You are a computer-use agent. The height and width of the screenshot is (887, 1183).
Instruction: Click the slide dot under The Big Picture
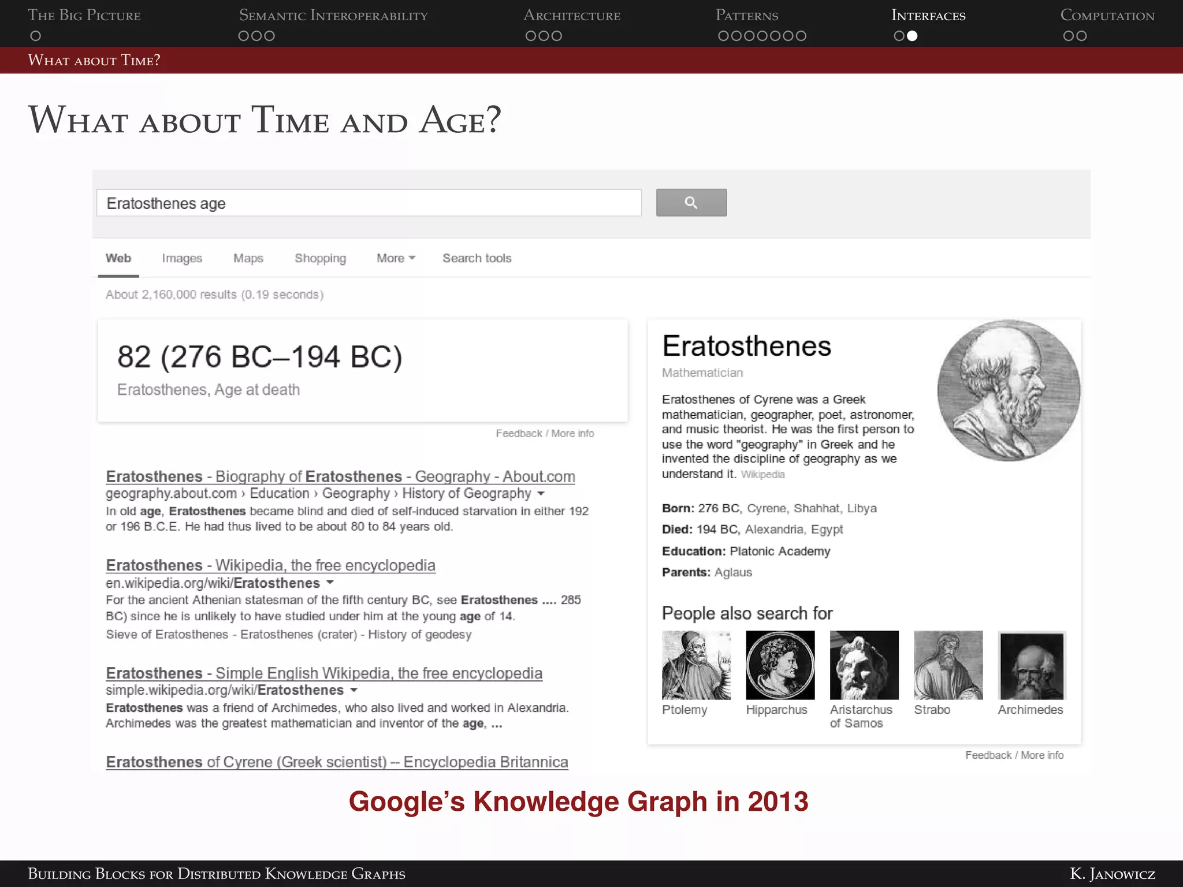pyautogui.click(x=35, y=36)
